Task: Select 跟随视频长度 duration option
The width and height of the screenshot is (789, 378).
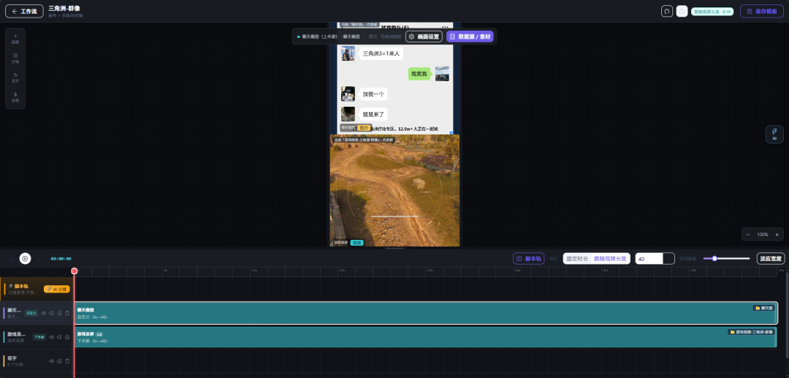Action: pos(610,259)
